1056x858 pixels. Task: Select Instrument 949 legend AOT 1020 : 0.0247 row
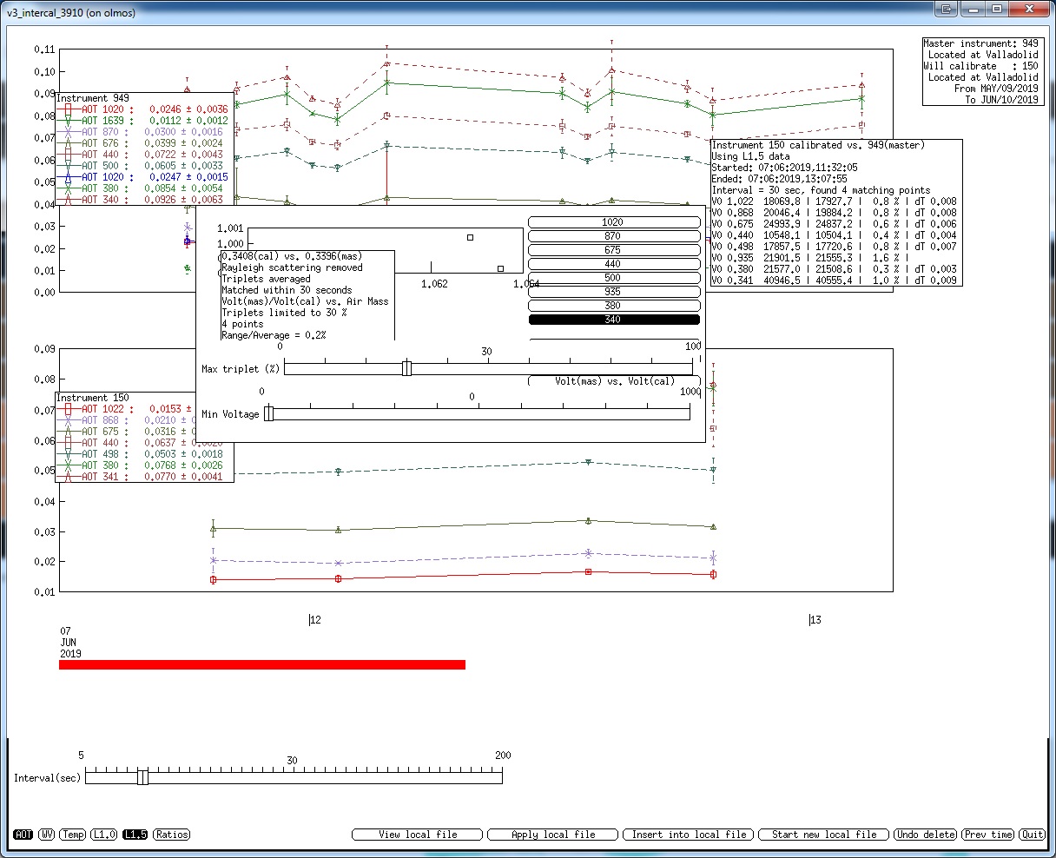pyautogui.click(x=144, y=177)
